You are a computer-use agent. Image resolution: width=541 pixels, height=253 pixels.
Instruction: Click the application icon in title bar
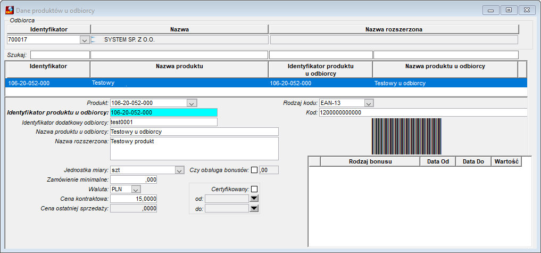coord(10,10)
